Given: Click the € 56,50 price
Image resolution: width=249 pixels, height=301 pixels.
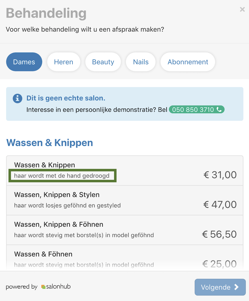Looking at the screenshot, I should point(219,234).
